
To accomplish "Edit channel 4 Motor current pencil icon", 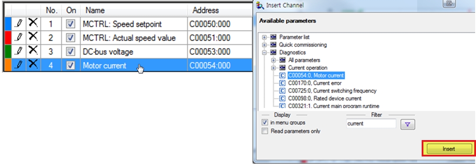I will [18, 65].
